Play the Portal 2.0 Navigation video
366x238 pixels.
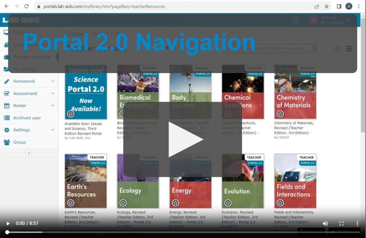tap(183, 139)
